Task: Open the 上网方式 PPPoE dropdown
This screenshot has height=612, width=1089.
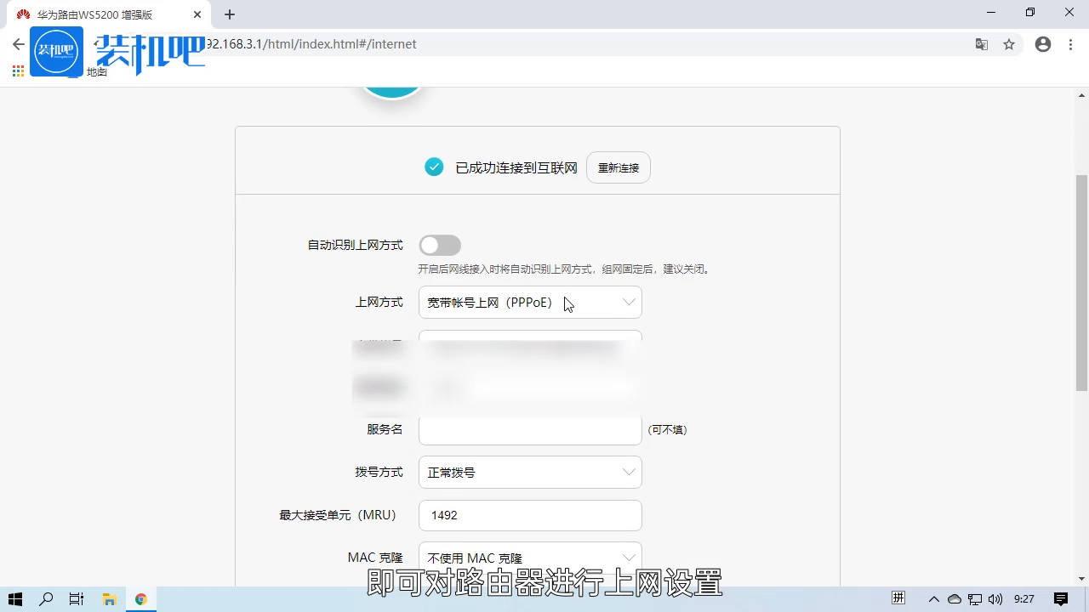Action: click(529, 302)
